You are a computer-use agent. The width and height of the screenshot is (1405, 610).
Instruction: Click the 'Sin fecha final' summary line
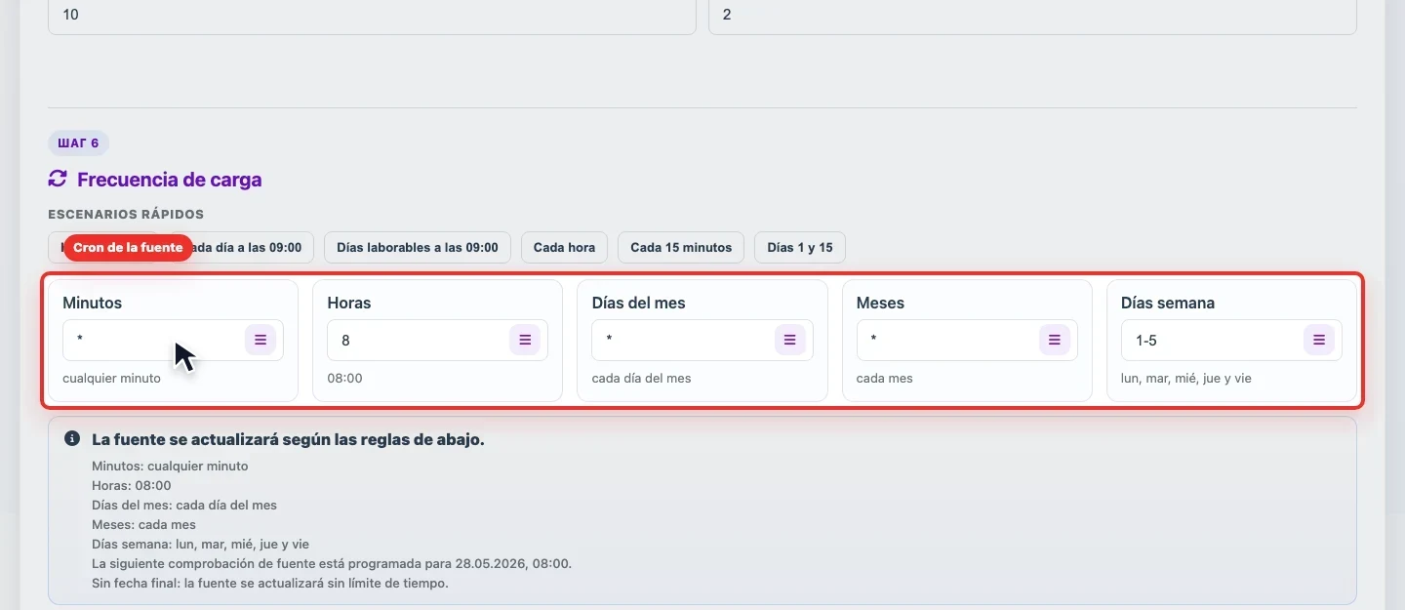[x=270, y=583]
